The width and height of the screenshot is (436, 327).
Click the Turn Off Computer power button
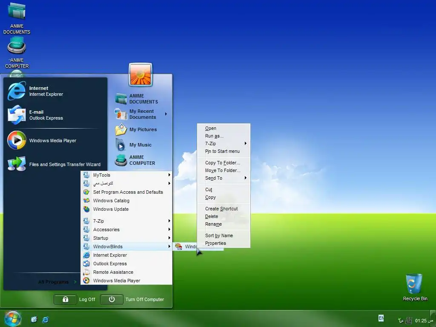click(x=112, y=299)
